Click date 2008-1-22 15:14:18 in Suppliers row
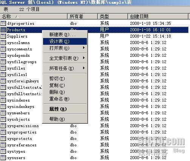Screen dimensions: 190x161 click(x=150, y=36)
